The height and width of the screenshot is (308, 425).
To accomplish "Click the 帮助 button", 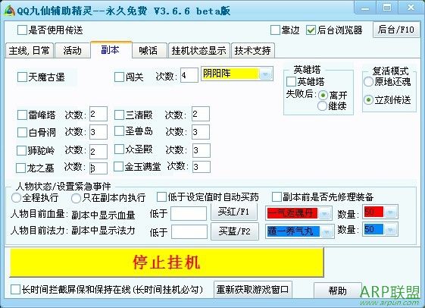I will (338, 291).
